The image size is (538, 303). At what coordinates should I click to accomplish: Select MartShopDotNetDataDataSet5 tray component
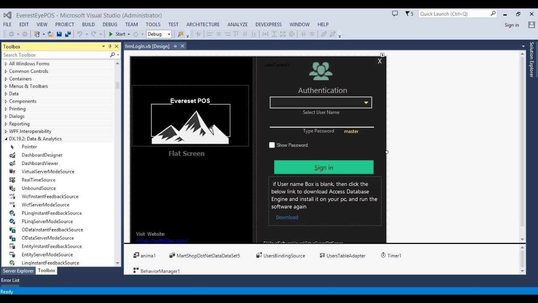click(205, 255)
